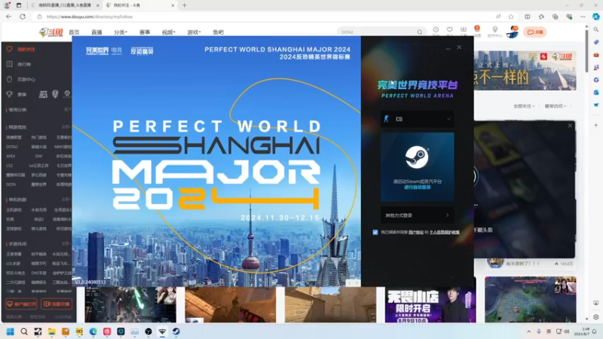Open the 鱼吧 nav item
This screenshot has width=603, height=339.
click(x=218, y=32)
